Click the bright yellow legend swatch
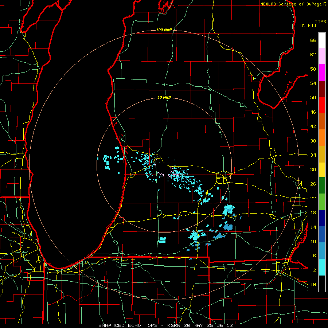The image size is (328, 328). 322,169
